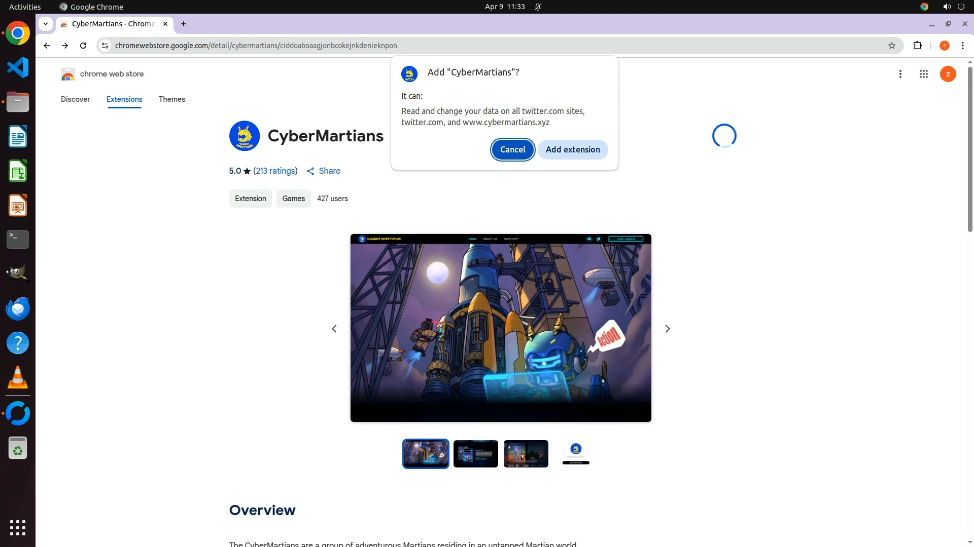The height and width of the screenshot is (547, 974).
Task: Show next screenshot with right chevron
Action: click(667, 329)
